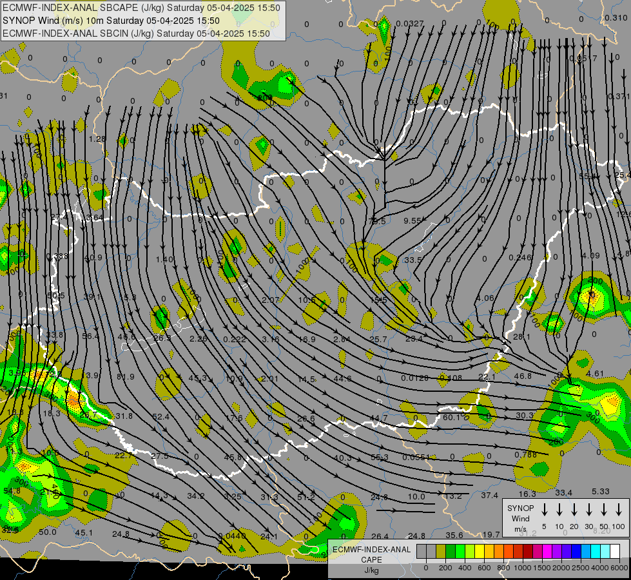Image resolution: width=631 pixels, height=580 pixels.
Task: Click the map value 16.9
Action: coord(307,340)
